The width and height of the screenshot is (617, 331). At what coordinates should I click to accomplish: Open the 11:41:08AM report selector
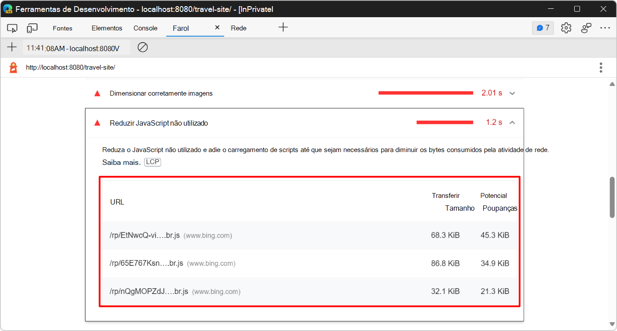tap(76, 47)
